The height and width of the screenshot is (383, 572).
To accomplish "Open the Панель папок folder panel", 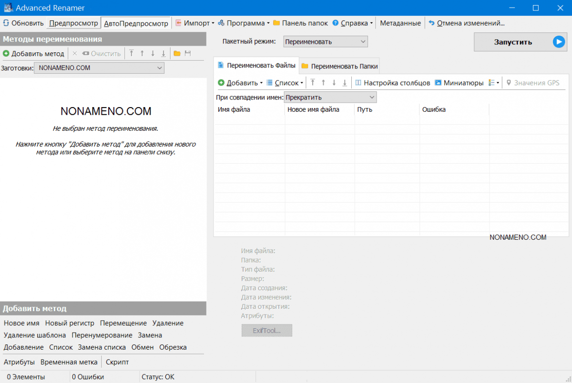I will 300,23.
